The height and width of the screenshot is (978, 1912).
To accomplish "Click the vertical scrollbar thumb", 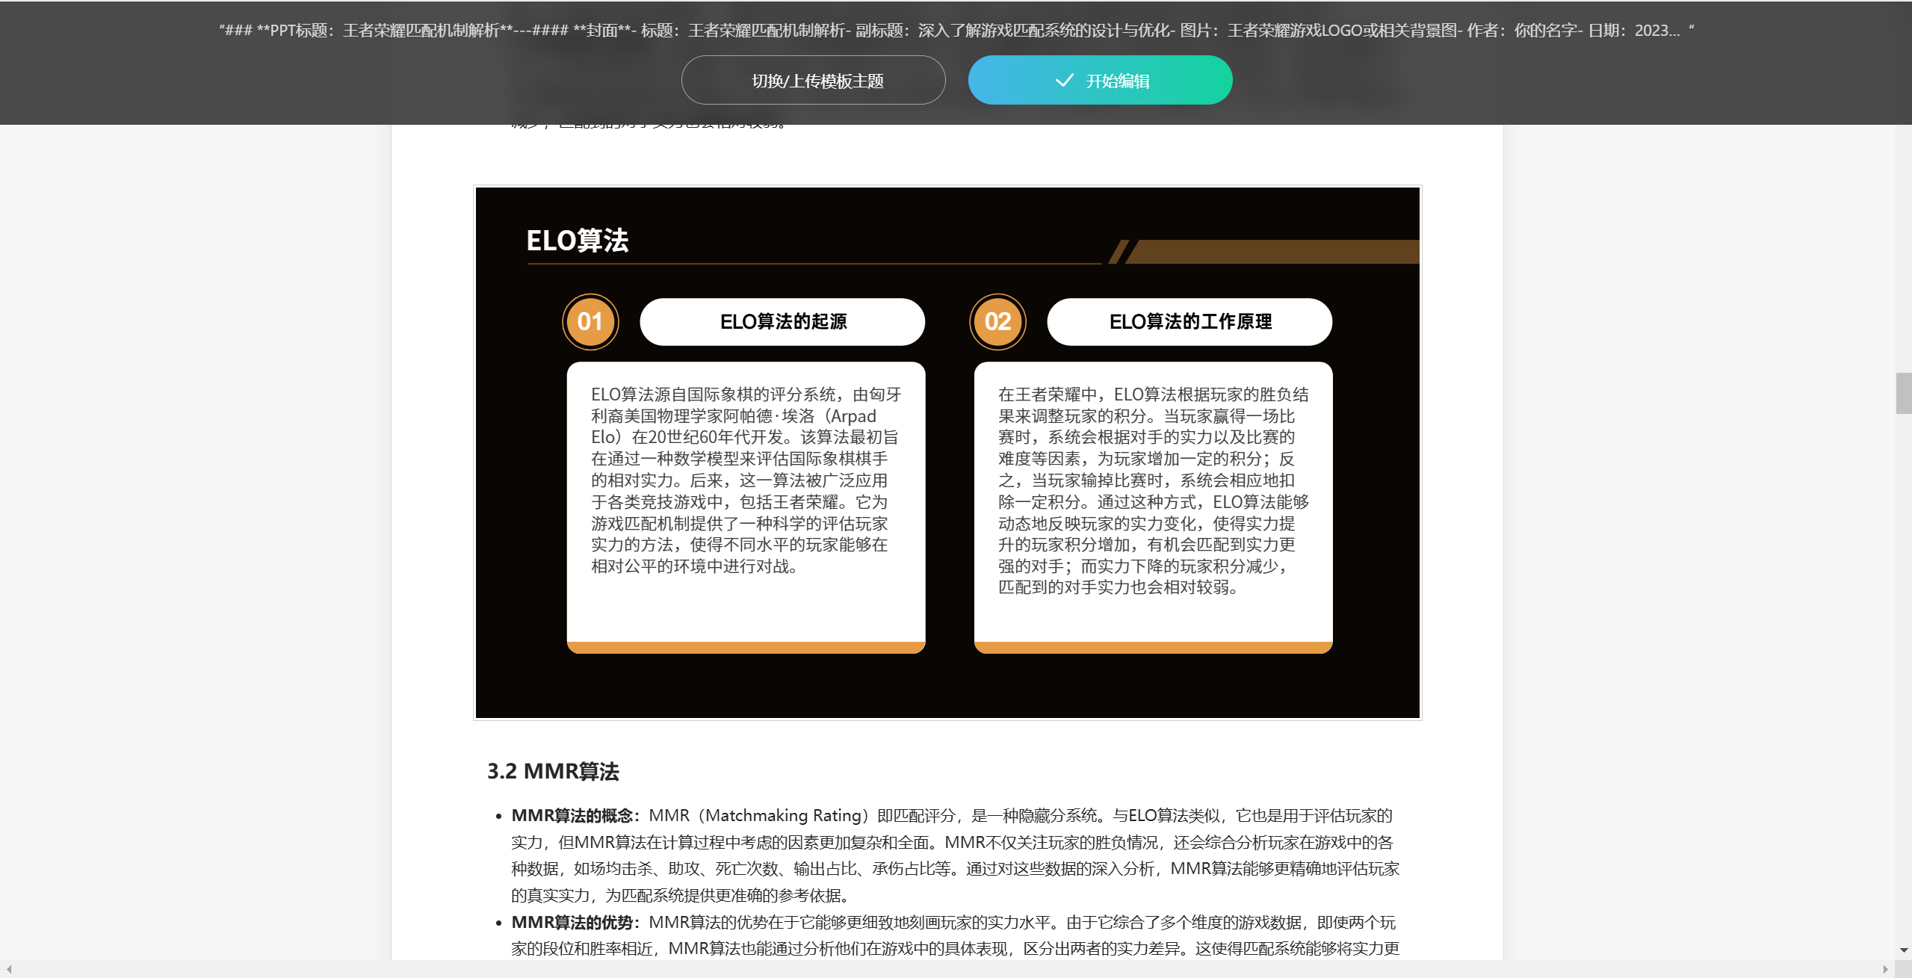I will (1903, 392).
